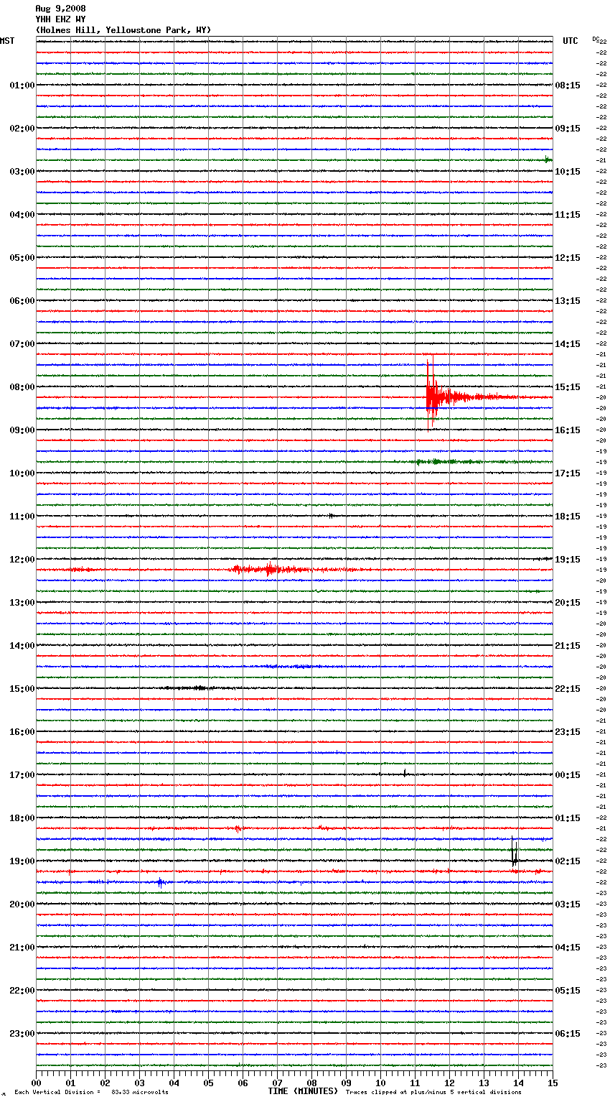Click "(Holmes Hill, Yellowstone Park, WY)" location text
This screenshot has width=610, height=1102.
point(123,30)
